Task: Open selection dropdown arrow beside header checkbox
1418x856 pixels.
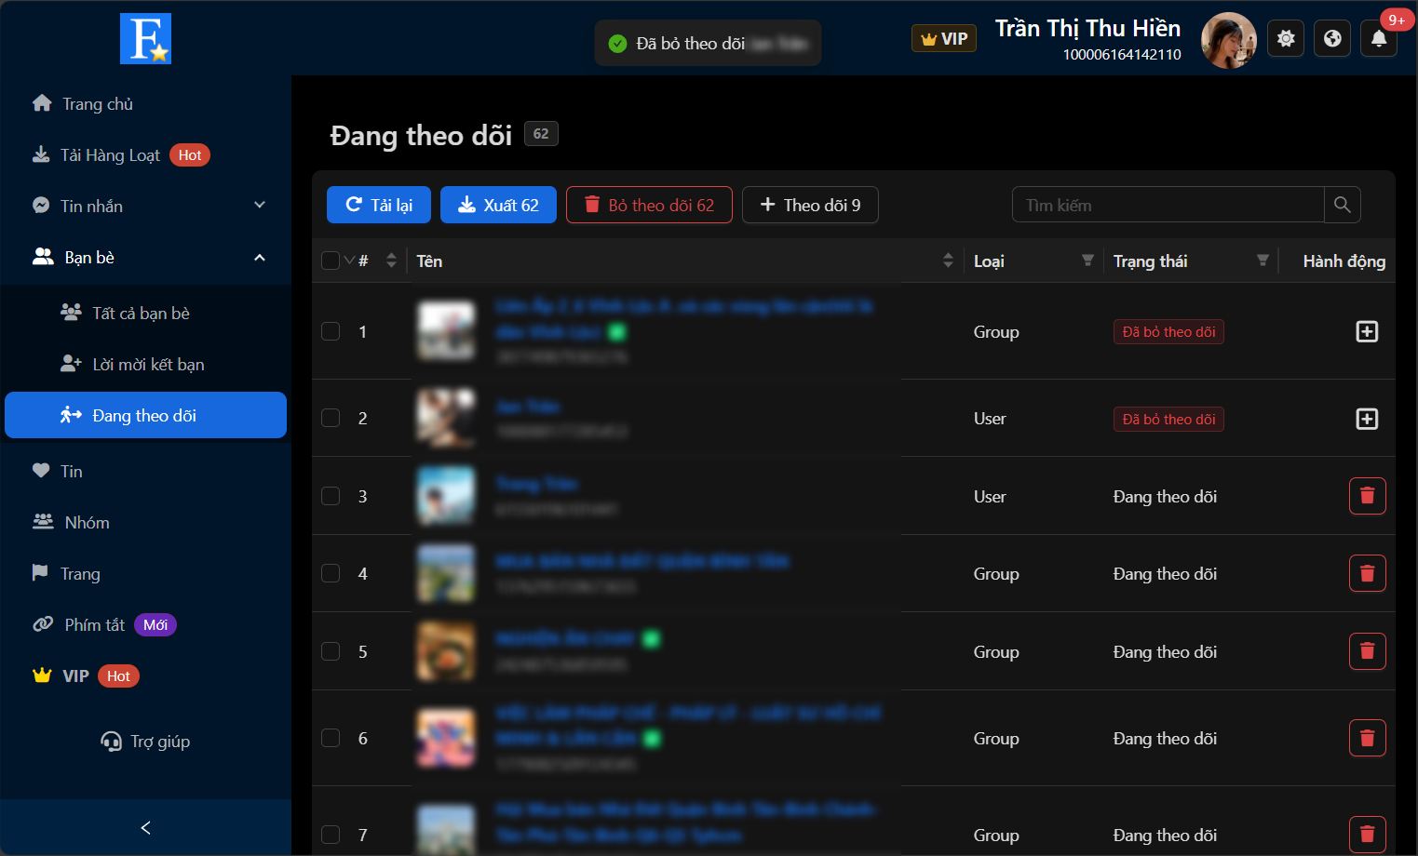Action: [349, 261]
